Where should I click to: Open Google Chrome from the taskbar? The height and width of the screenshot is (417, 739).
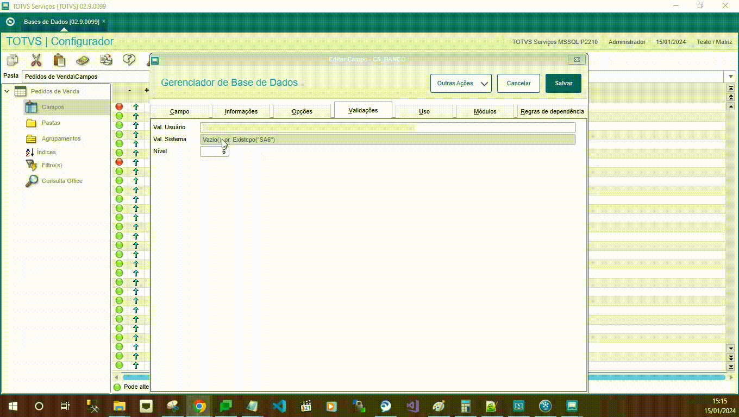tap(199, 406)
